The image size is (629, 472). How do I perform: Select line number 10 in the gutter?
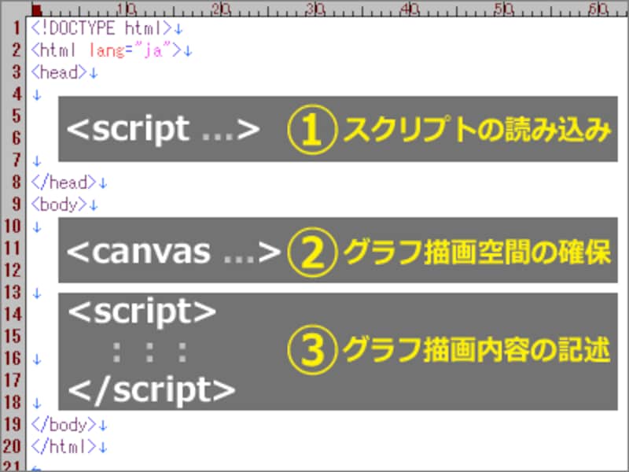(12, 227)
